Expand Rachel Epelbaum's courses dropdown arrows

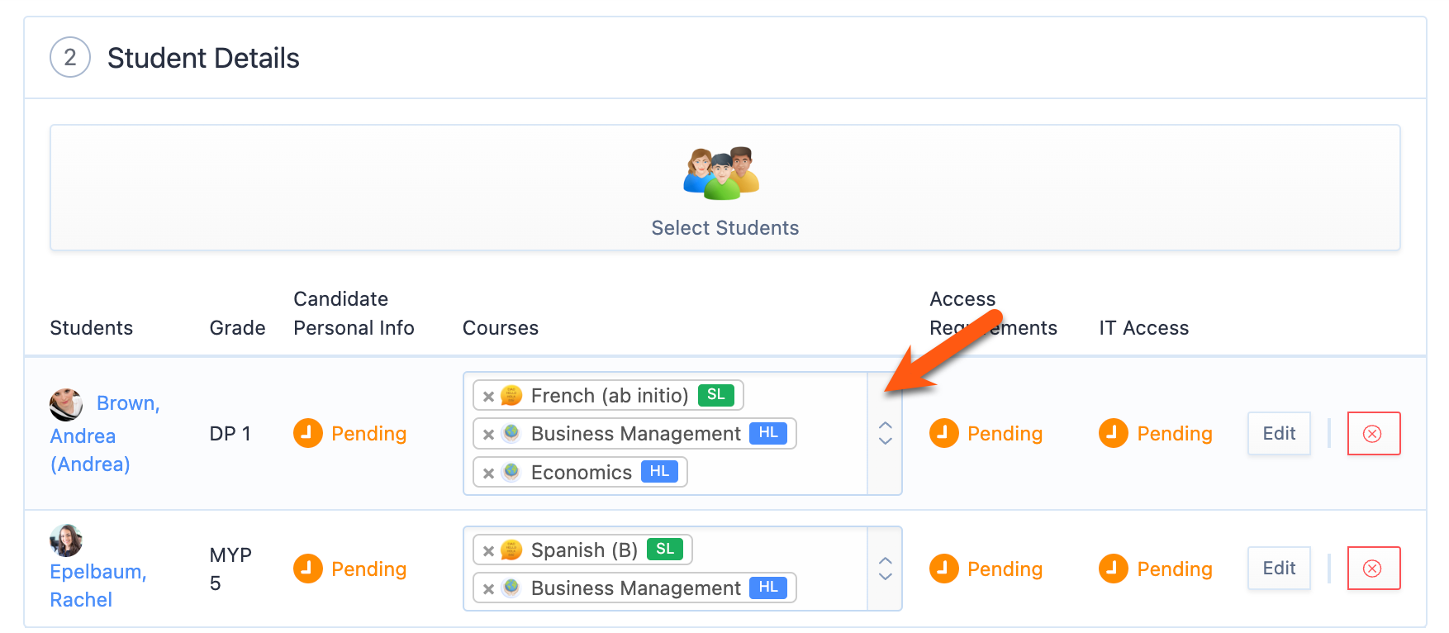885,569
